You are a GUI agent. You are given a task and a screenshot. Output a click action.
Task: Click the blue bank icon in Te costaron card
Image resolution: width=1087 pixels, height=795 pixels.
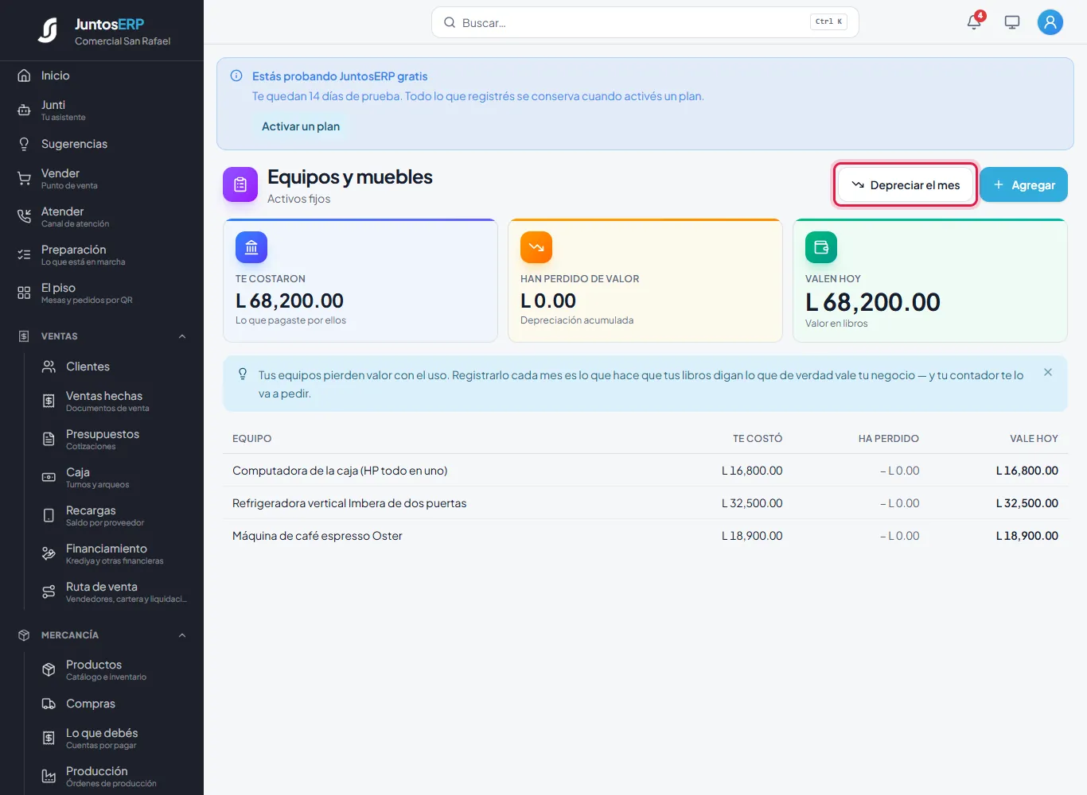(x=251, y=247)
